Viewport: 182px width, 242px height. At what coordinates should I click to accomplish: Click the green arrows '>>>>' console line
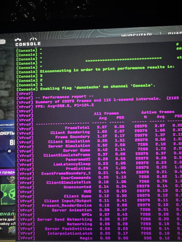(x=123, y=60)
